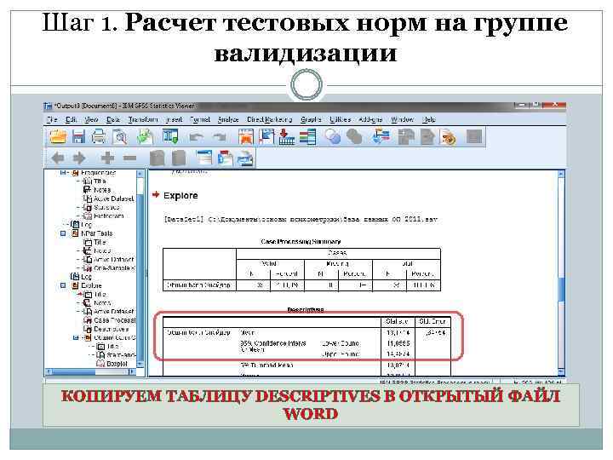
Task: Click the blue overlapping circles toolbar icon
Action: tap(333, 137)
